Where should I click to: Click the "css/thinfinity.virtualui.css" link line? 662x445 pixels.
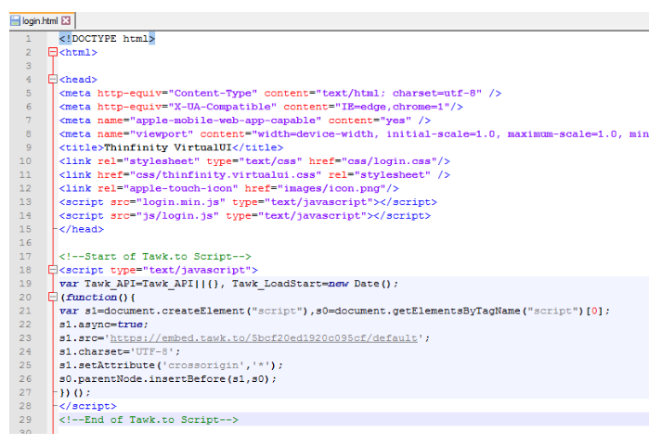click(x=254, y=175)
